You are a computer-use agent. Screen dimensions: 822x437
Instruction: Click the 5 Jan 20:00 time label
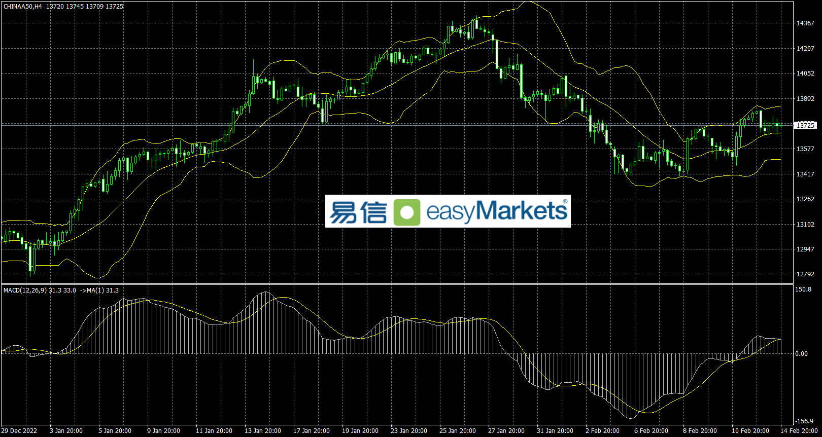pyautogui.click(x=115, y=431)
